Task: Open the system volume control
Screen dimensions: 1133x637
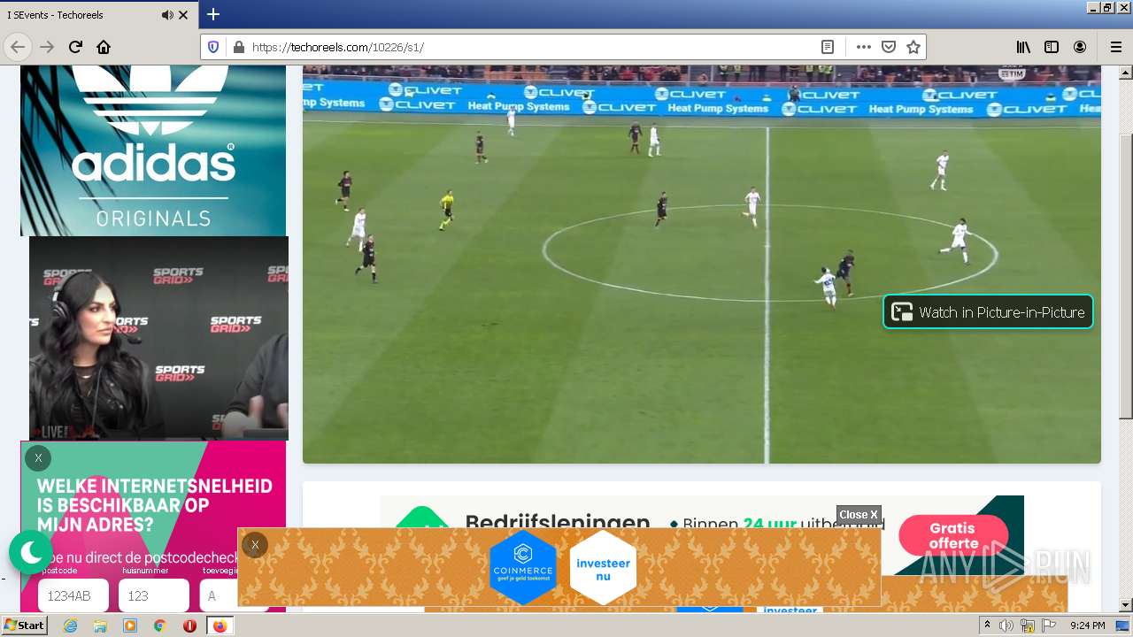Action: [x=1006, y=625]
